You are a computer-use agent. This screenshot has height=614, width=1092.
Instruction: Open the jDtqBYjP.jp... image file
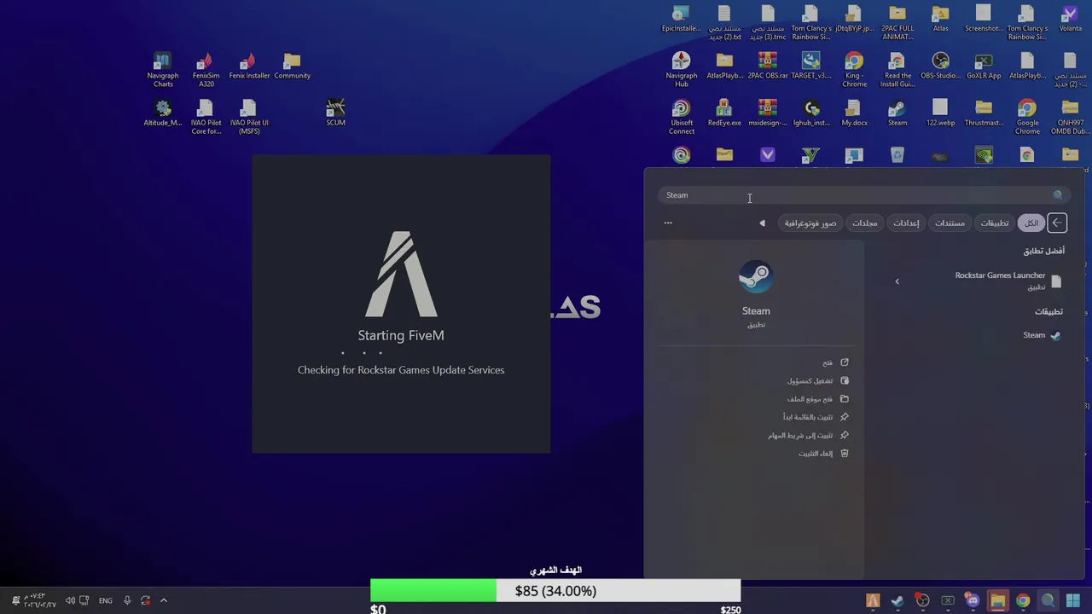(854, 20)
